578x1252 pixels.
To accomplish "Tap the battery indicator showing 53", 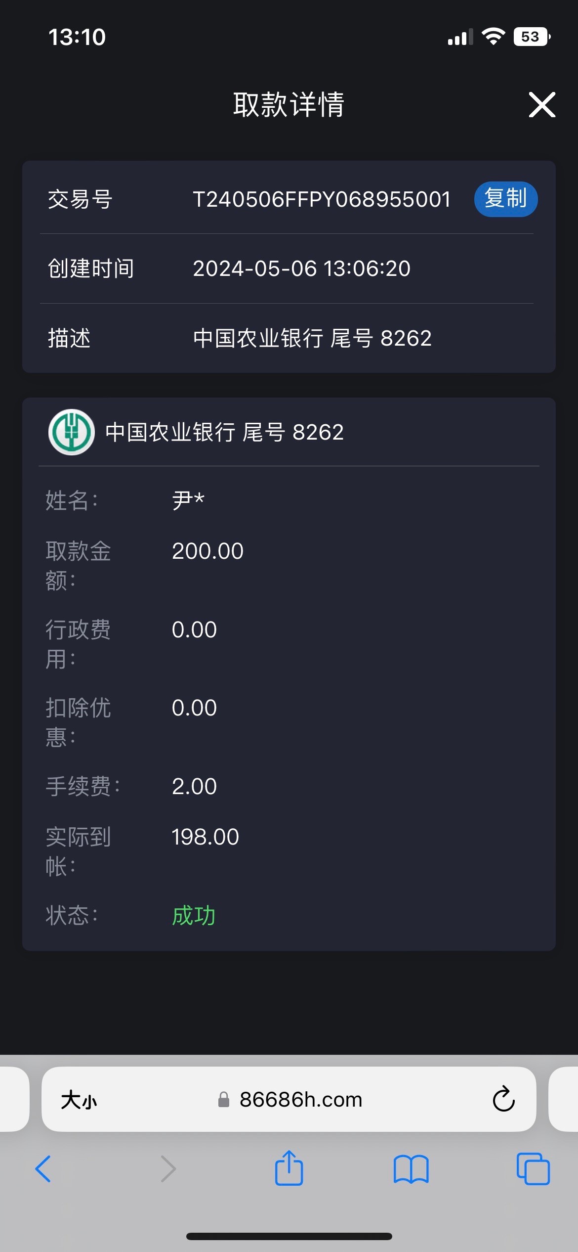I will (x=532, y=37).
